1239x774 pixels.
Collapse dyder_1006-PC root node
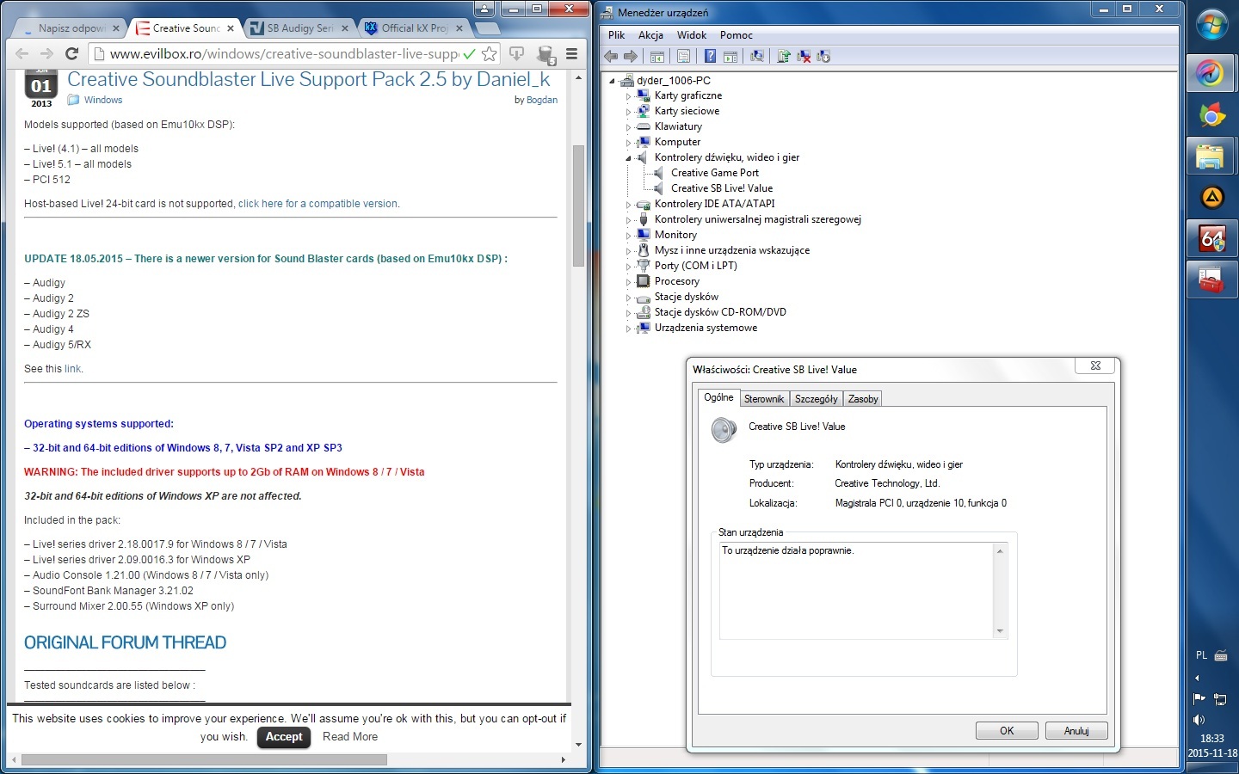click(613, 81)
